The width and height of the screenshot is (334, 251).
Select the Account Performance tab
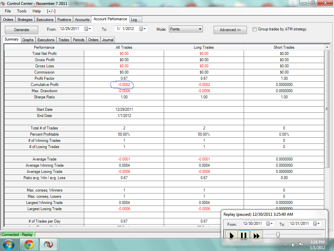click(110, 19)
